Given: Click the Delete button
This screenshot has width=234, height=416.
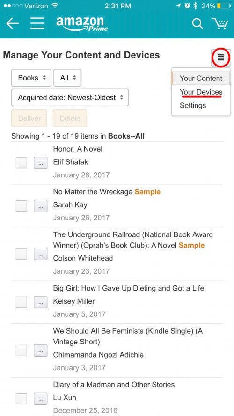Looking at the screenshot, I should [x=70, y=118].
